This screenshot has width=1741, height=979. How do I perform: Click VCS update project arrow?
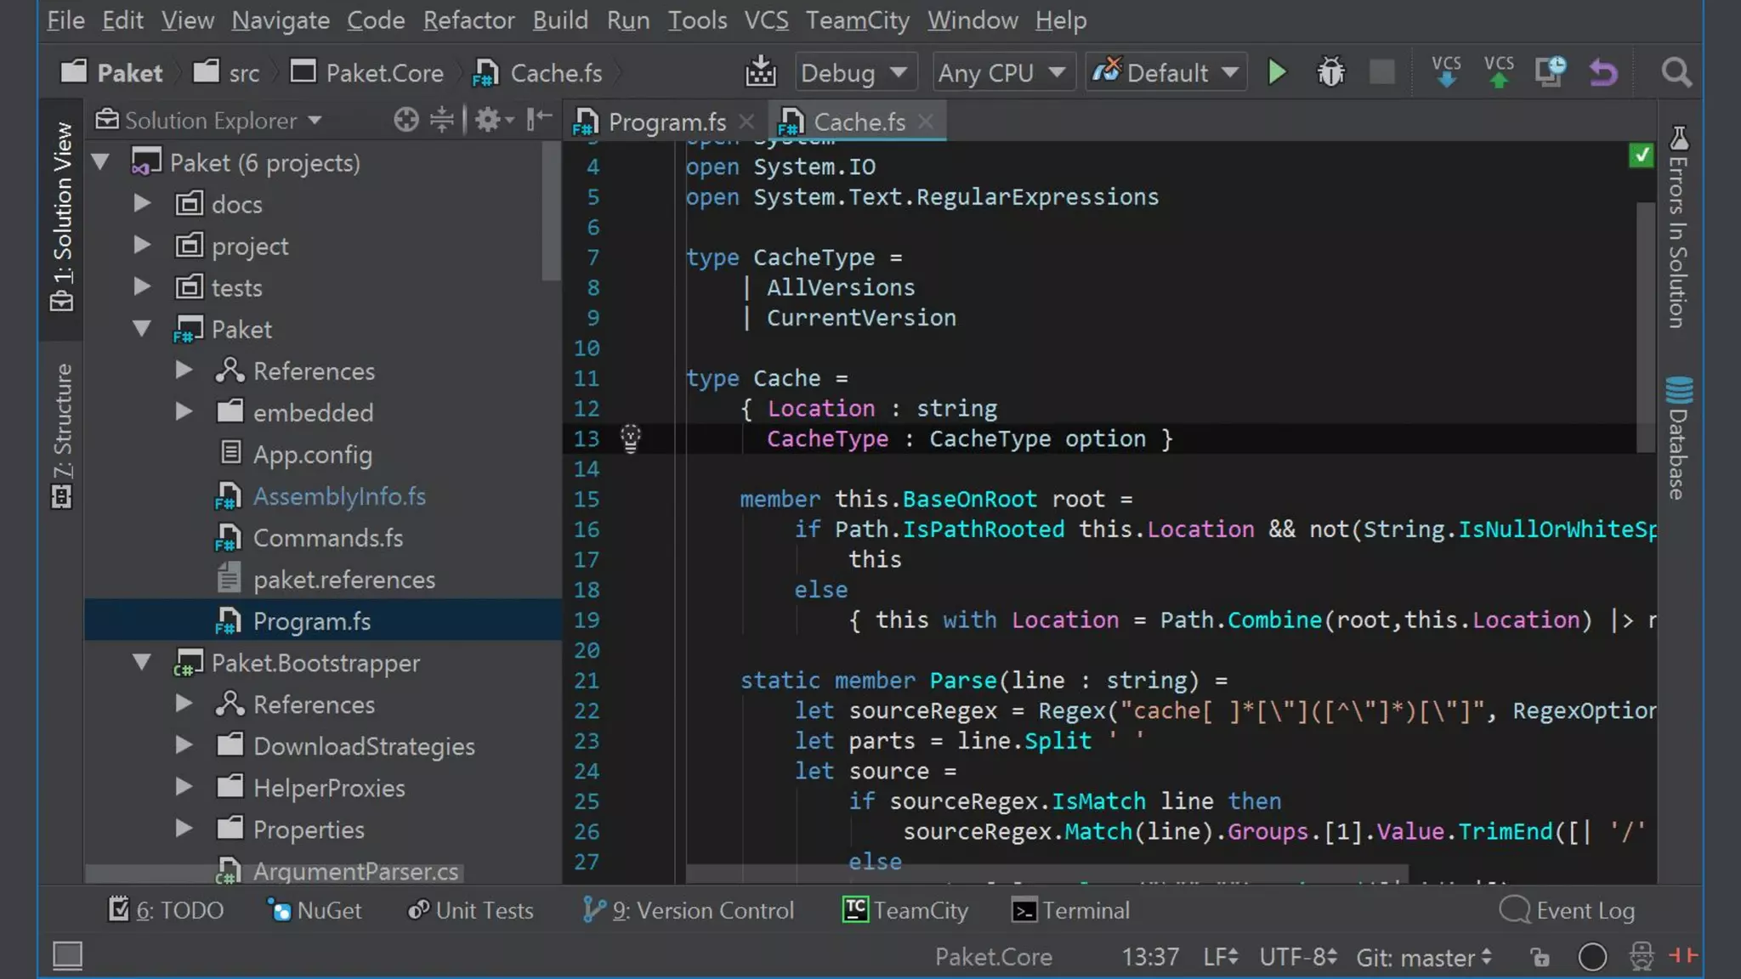pos(1445,72)
